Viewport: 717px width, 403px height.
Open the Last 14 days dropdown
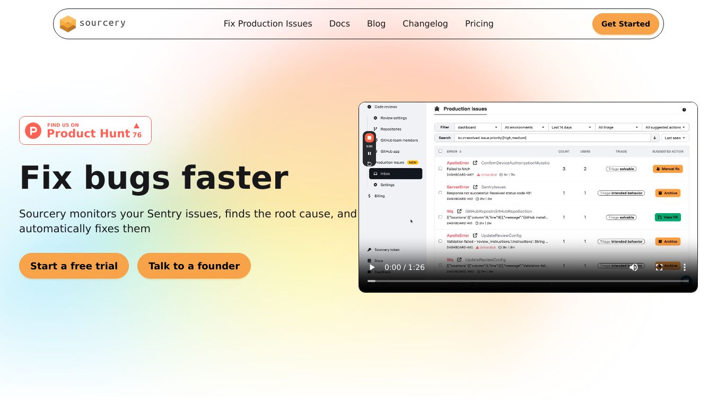tap(572, 127)
